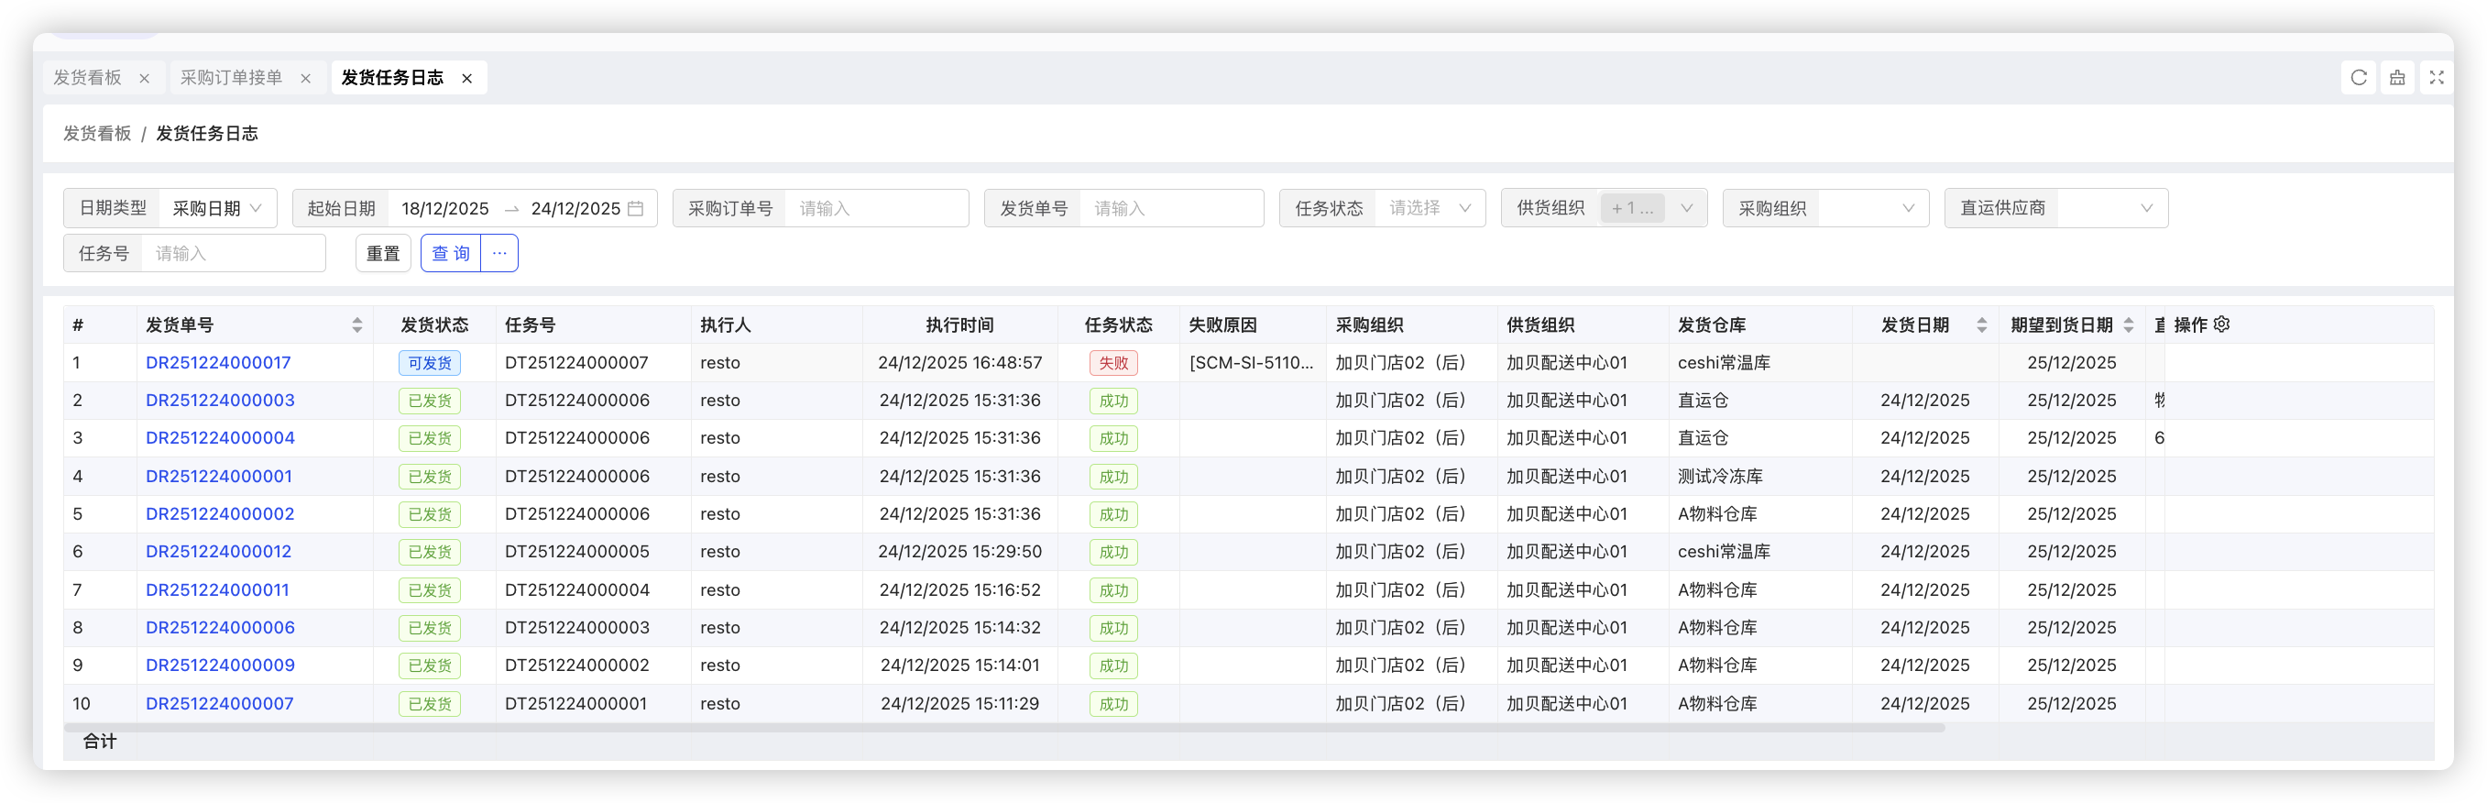Close the 采购订单接单 tab
Viewport: 2487px width, 803px height.
tap(305, 78)
